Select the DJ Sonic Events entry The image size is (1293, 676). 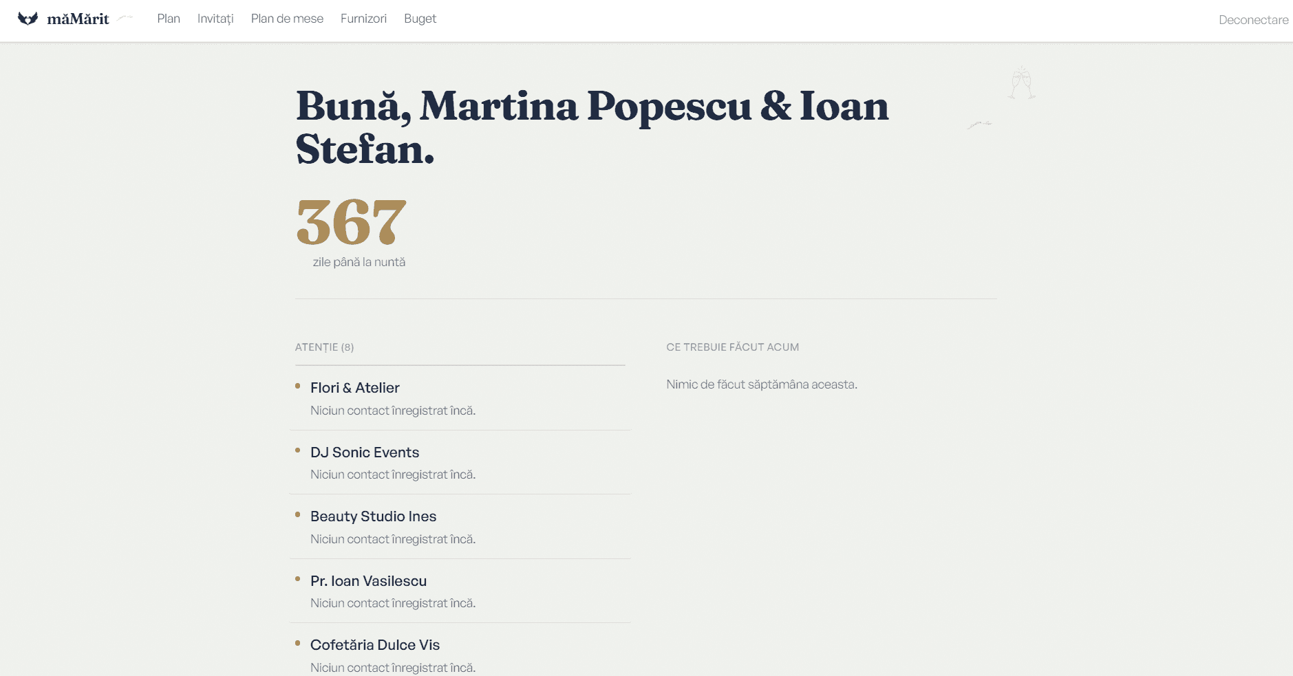(460, 463)
